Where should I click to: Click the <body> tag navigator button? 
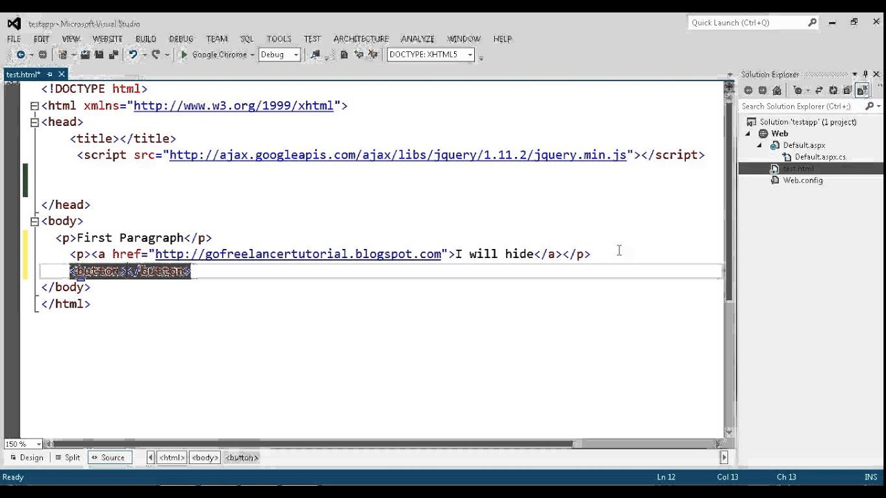[205, 458]
